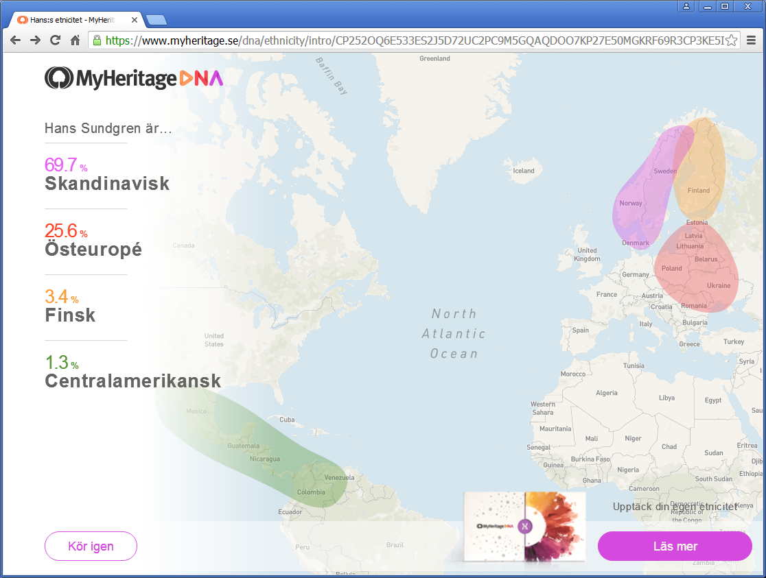Click the 'Iceland' map label
The height and width of the screenshot is (578, 766).
click(524, 171)
